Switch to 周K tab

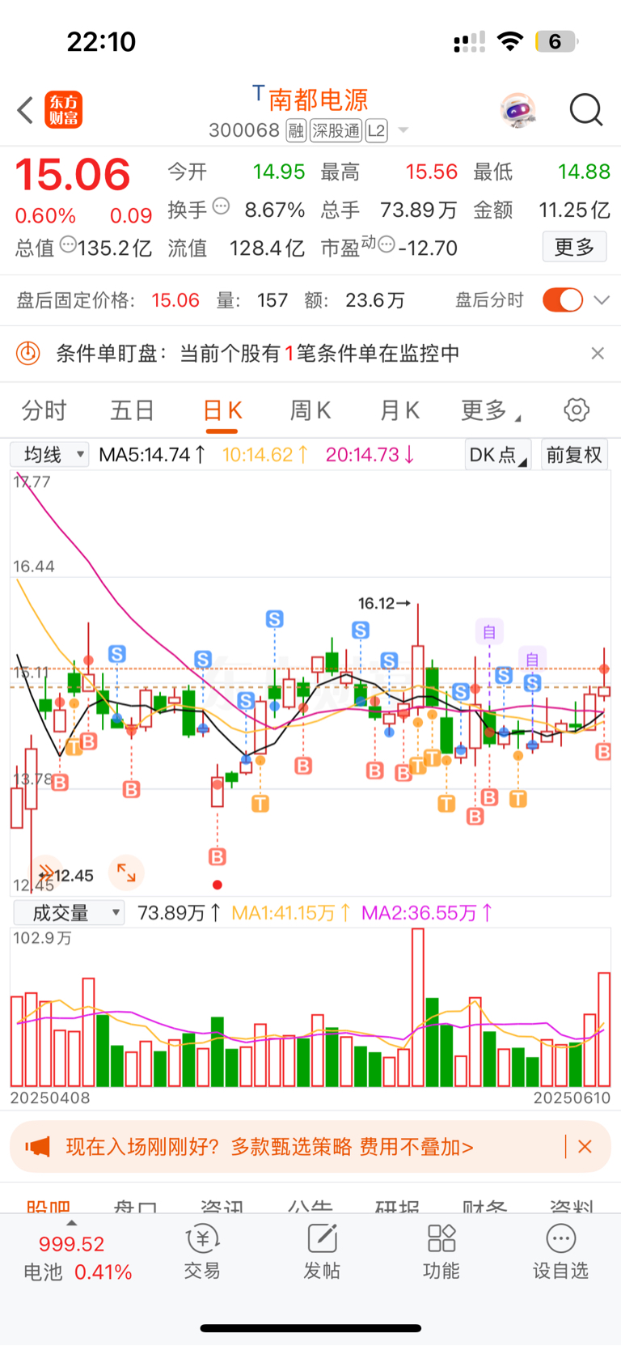point(310,410)
